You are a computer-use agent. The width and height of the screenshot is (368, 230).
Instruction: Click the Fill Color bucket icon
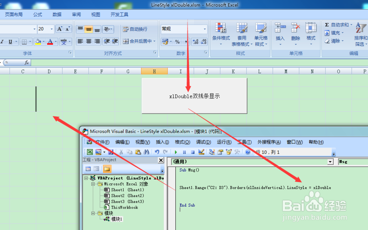coord(38,41)
